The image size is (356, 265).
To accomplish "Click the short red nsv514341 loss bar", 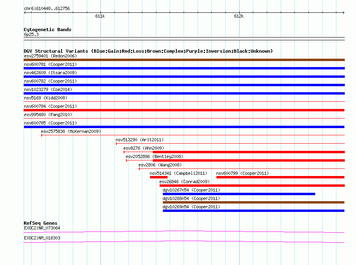I will coord(159,177).
